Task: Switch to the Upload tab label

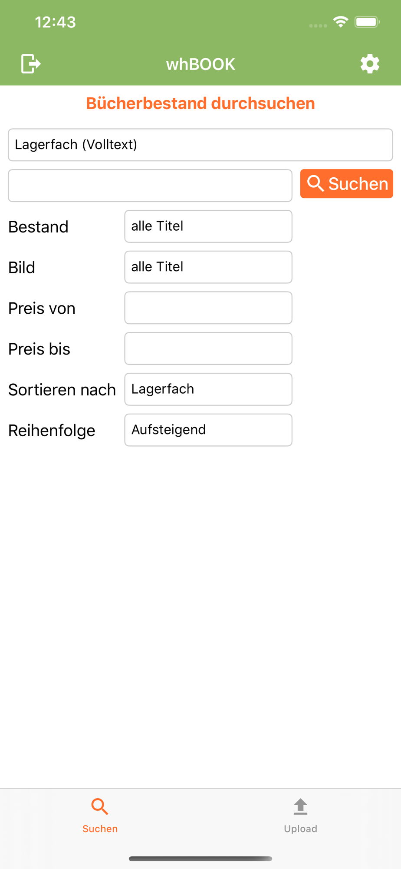Action: (300, 829)
